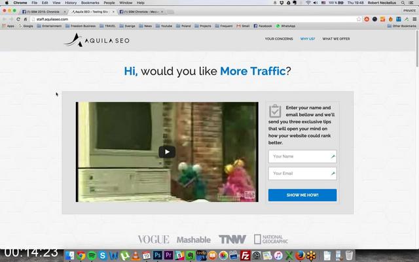
Task: Open Firefox from the Dock
Action: 300,255
